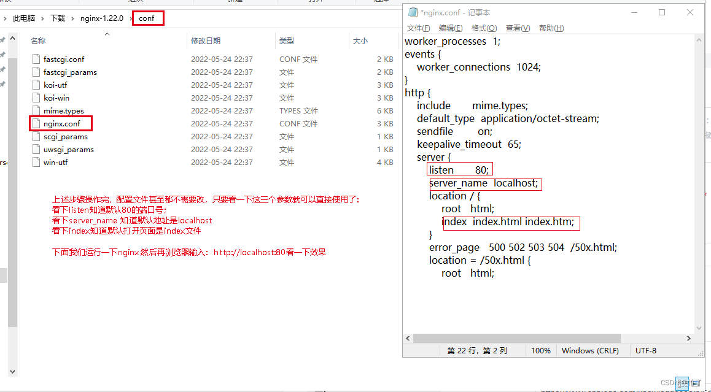Image resolution: width=711 pixels, height=392 pixels.
Task: Click Notepad horizontal scrollbar left arrow
Action: tap(408, 339)
